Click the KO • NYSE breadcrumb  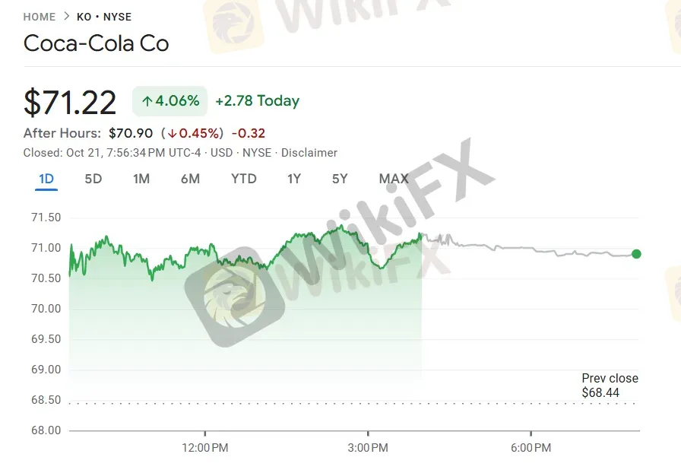104,17
